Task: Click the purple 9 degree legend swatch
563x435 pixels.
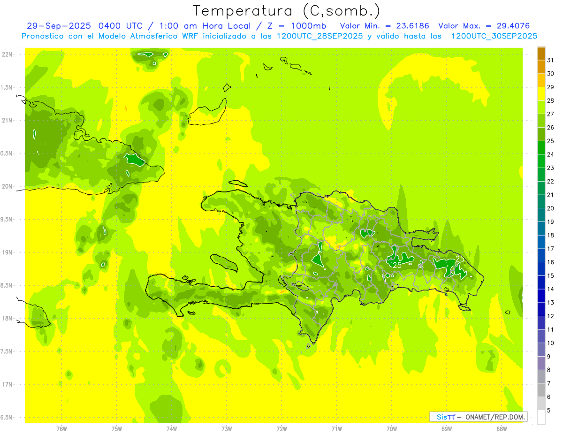Action: point(541,350)
